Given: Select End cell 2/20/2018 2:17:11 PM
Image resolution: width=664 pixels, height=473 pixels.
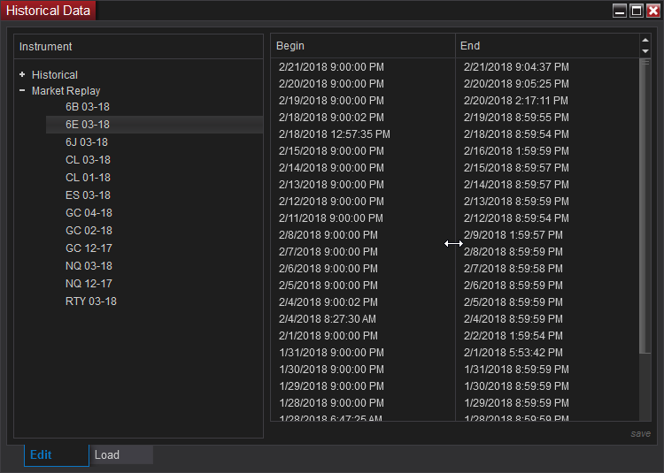Looking at the screenshot, I should [516, 101].
